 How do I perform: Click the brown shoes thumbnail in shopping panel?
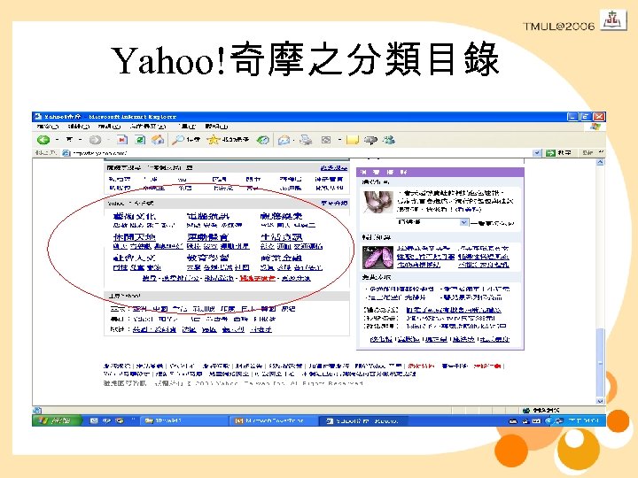coord(378,202)
